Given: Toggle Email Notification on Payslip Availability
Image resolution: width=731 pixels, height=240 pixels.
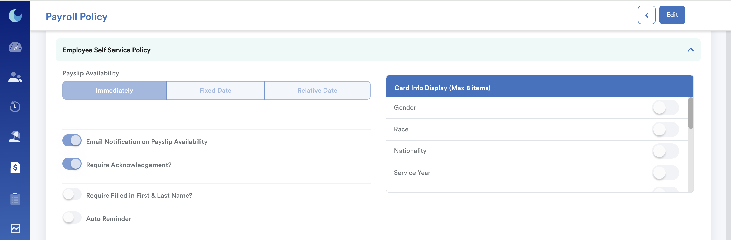Looking at the screenshot, I should coord(72,141).
